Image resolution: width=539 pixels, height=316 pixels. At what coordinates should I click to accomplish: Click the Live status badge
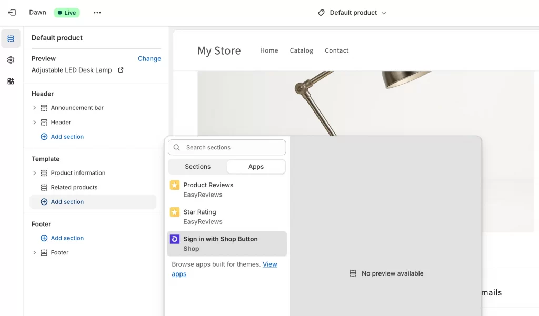[x=67, y=13]
